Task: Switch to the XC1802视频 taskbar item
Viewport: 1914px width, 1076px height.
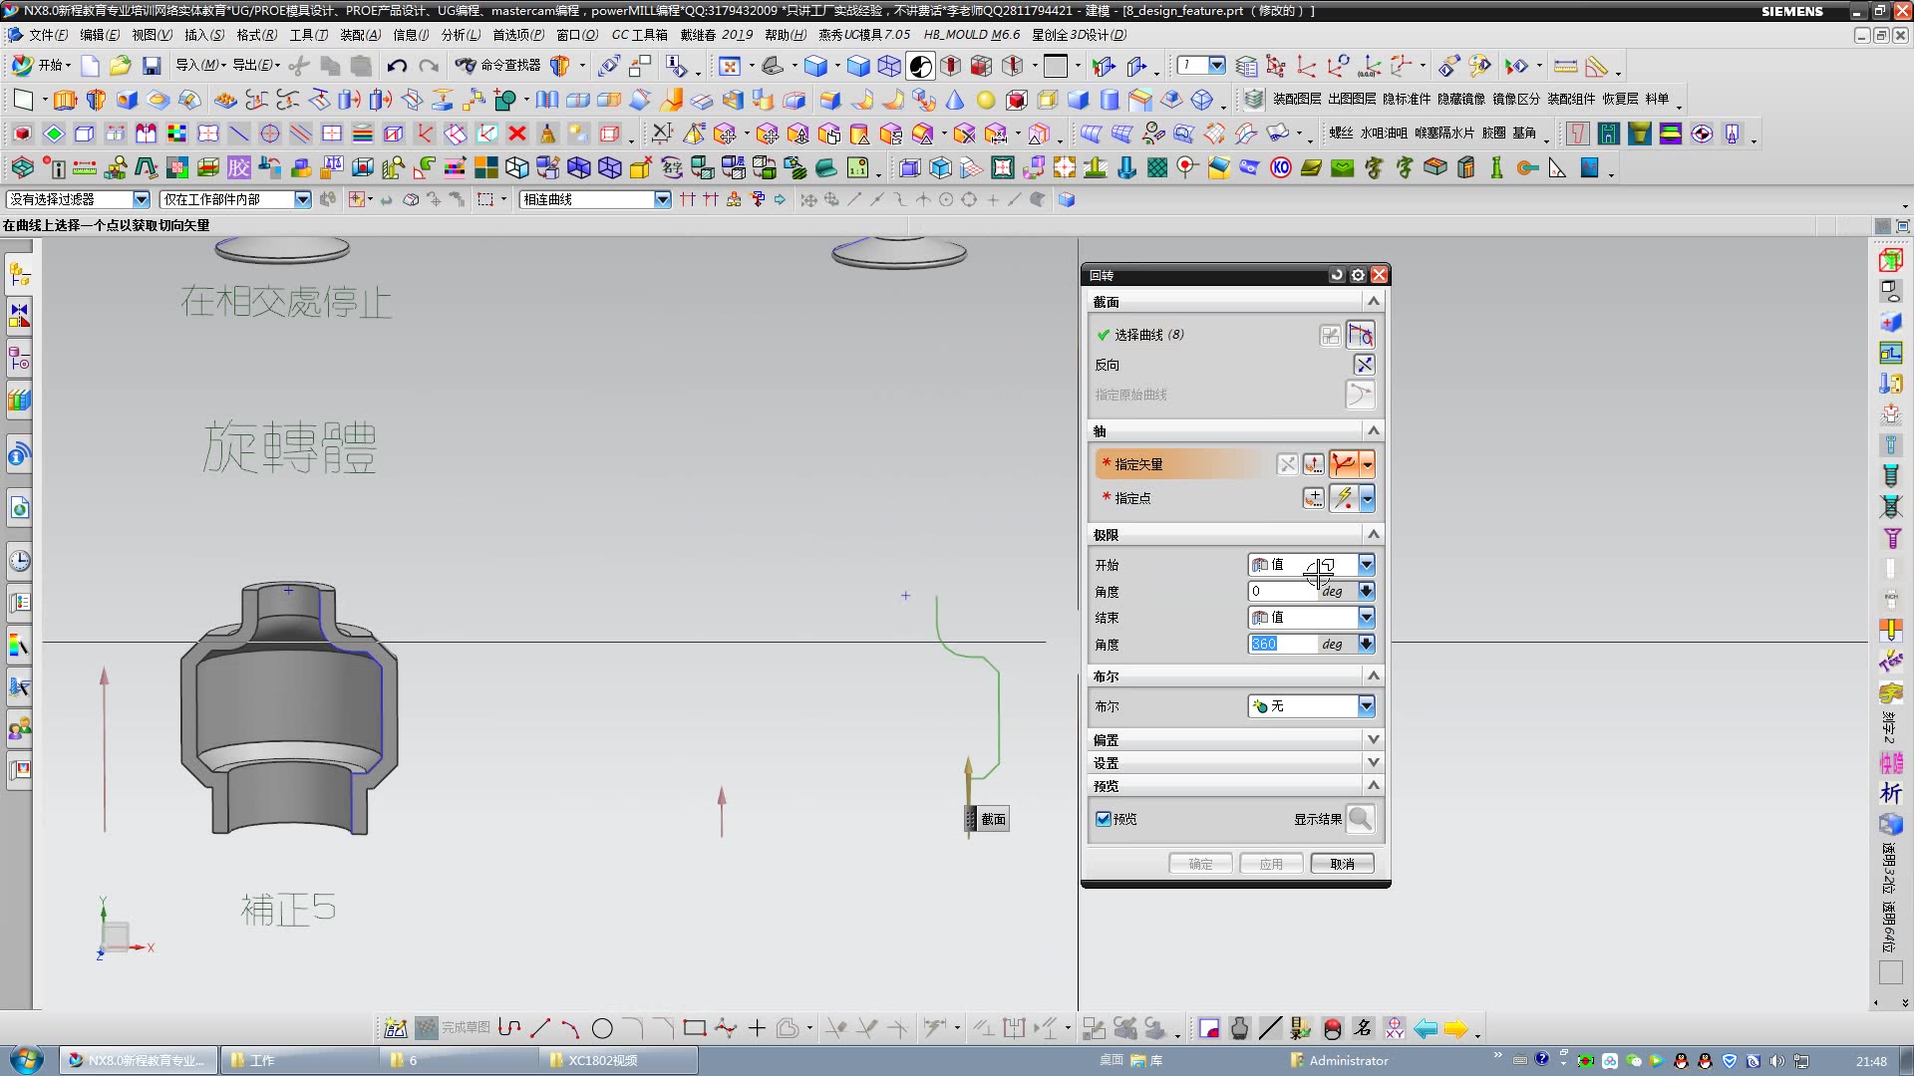Action: [x=618, y=1060]
